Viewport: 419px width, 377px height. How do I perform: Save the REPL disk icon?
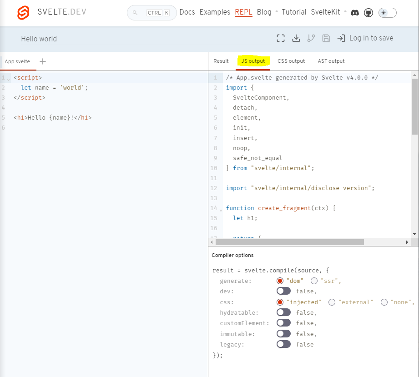point(326,38)
